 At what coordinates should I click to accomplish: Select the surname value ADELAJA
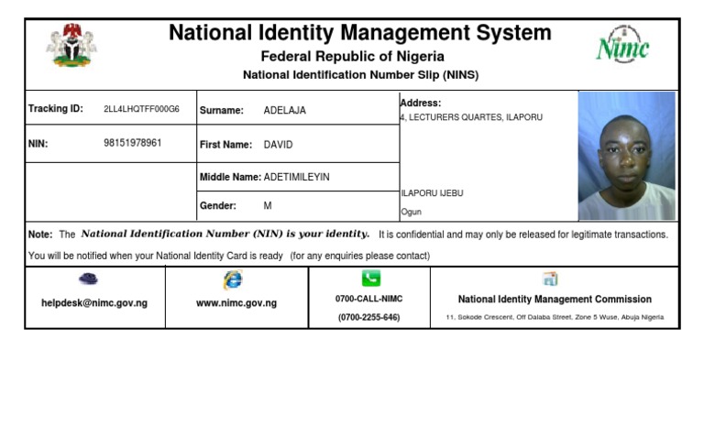(x=285, y=111)
